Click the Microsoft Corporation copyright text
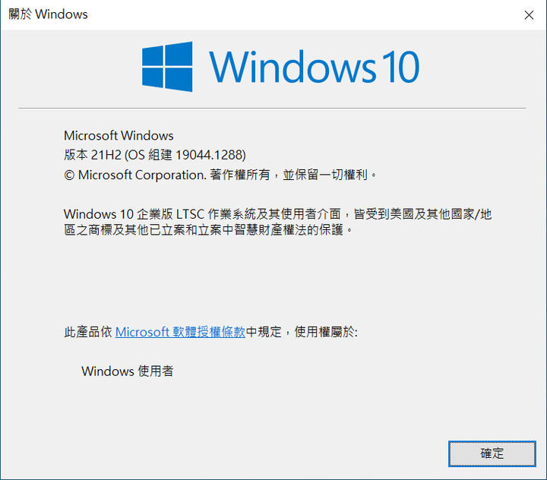This screenshot has width=547, height=480. pos(142,175)
